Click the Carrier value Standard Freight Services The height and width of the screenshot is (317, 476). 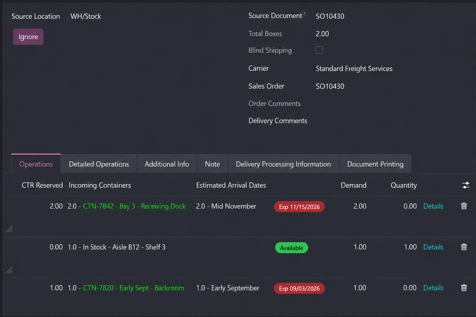pos(354,69)
